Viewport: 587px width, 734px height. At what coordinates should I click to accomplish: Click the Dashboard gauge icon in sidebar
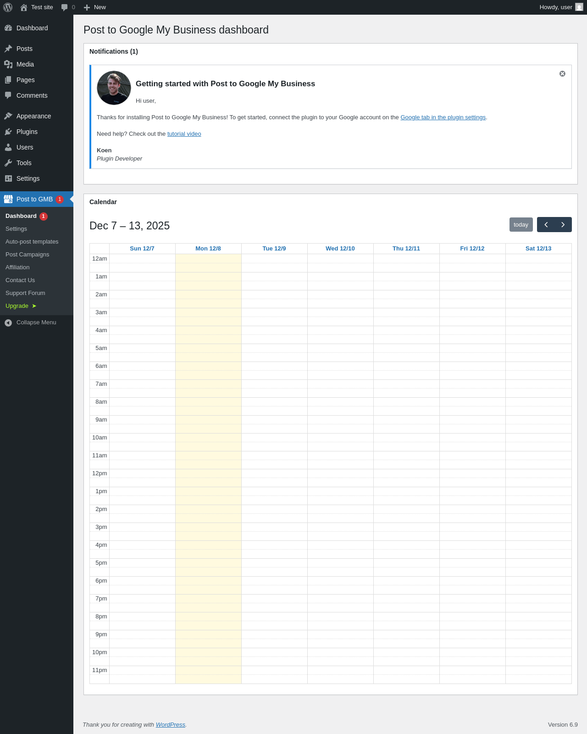coord(8,28)
